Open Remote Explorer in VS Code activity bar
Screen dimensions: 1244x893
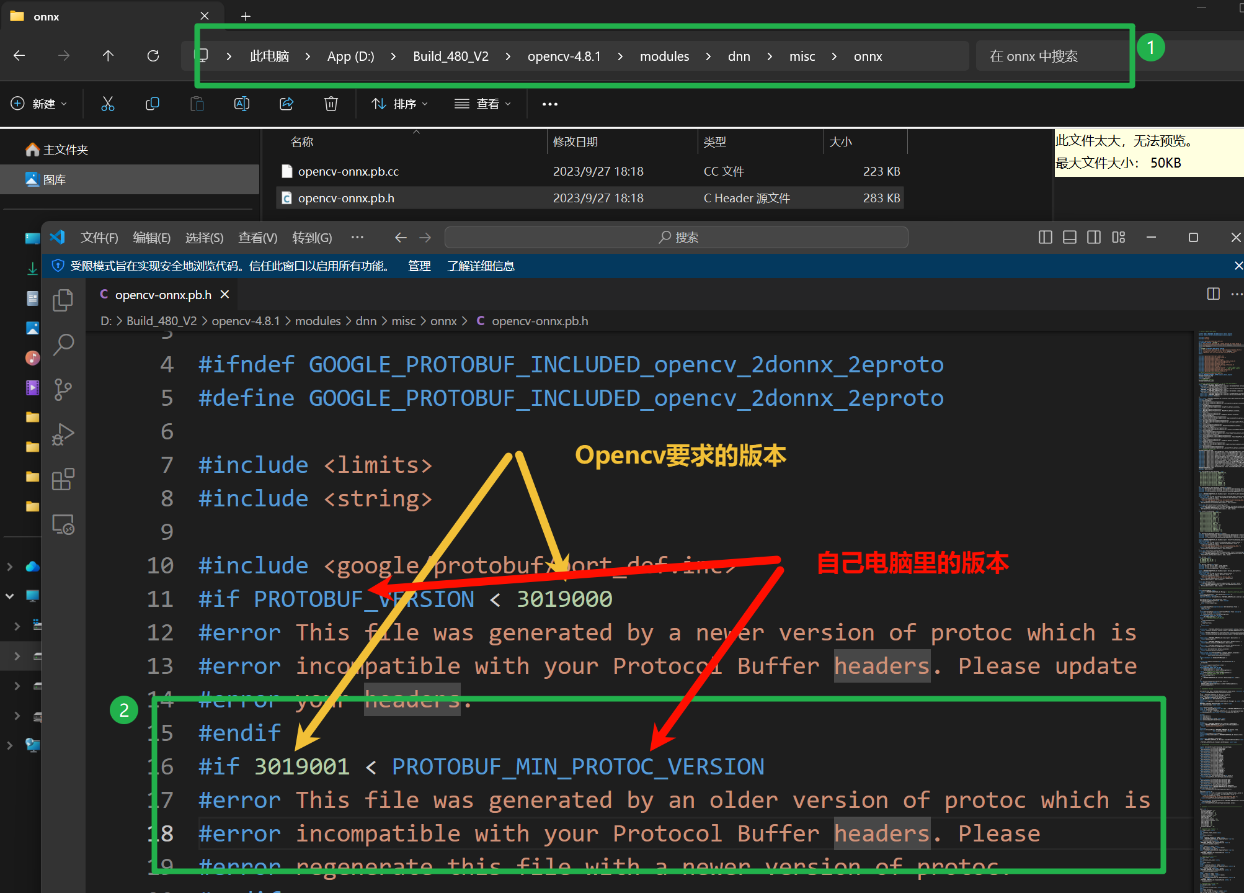pyautogui.click(x=64, y=523)
